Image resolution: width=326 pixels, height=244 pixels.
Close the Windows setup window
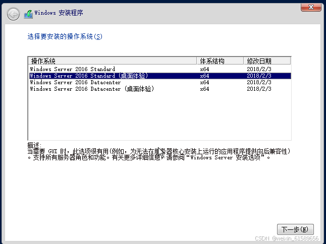pos(311,8)
